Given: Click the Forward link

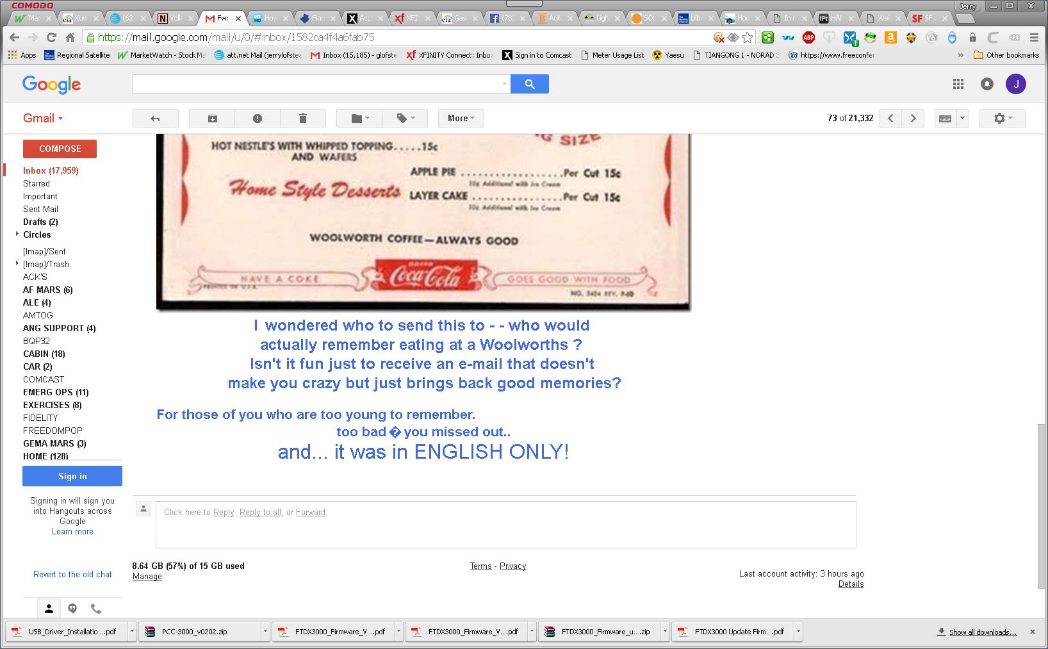Looking at the screenshot, I should pos(311,513).
